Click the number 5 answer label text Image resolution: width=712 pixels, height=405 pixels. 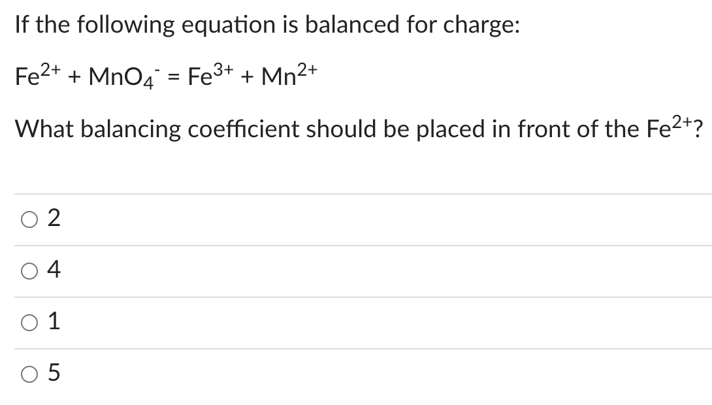point(54,373)
